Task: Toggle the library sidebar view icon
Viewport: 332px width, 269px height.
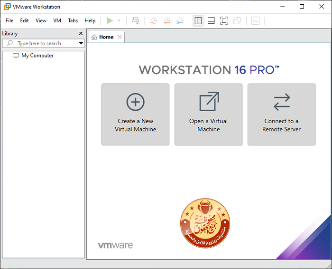Action: click(x=198, y=20)
